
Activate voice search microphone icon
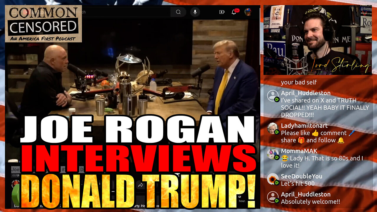[x=195, y=12]
